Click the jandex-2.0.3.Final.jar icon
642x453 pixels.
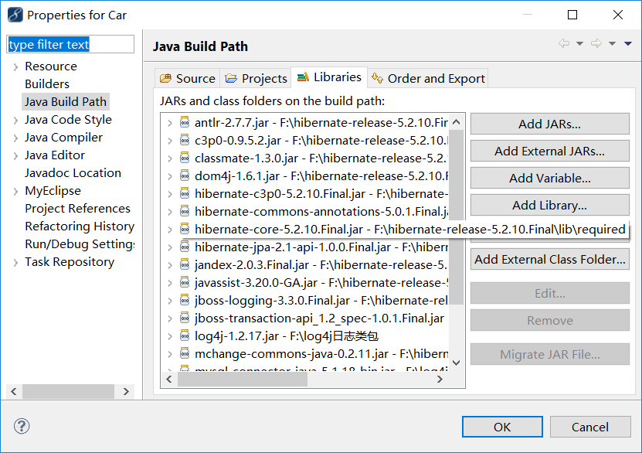[x=185, y=264]
